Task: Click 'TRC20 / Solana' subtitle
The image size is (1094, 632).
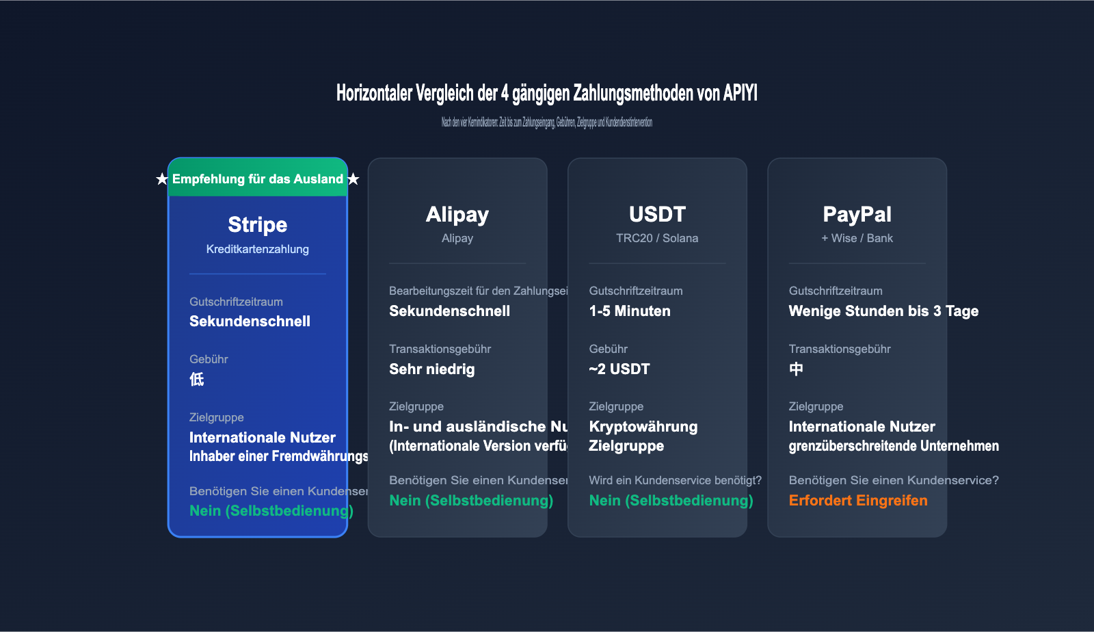Action: click(x=657, y=238)
